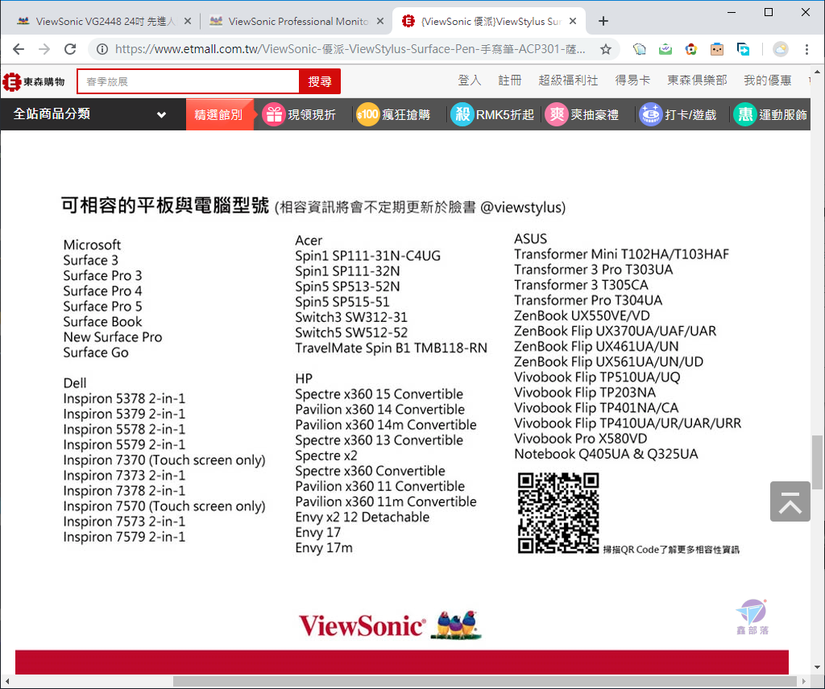Click the text 'Transformer 3 Pro T303UA'

(x=594, y=270)
